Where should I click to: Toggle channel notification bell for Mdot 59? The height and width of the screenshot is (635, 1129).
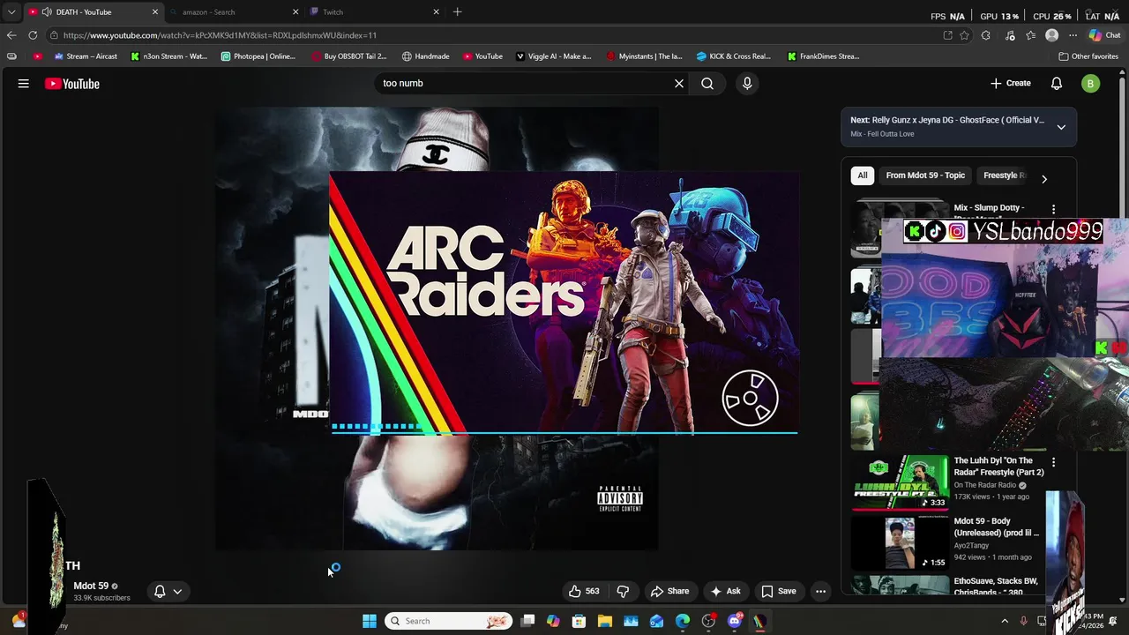(x=168, y=591)
